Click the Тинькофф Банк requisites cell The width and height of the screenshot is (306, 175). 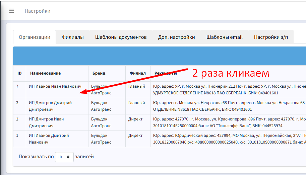point(228,122)
